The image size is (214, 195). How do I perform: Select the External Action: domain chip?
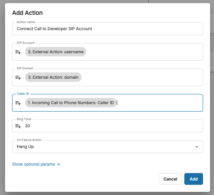[53, 77]
